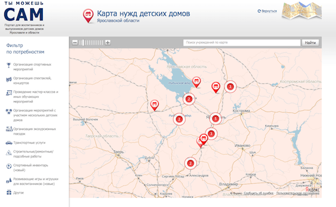Click the warning triangle construction works icon
The image size is (336, 207).
coord(9,153)
